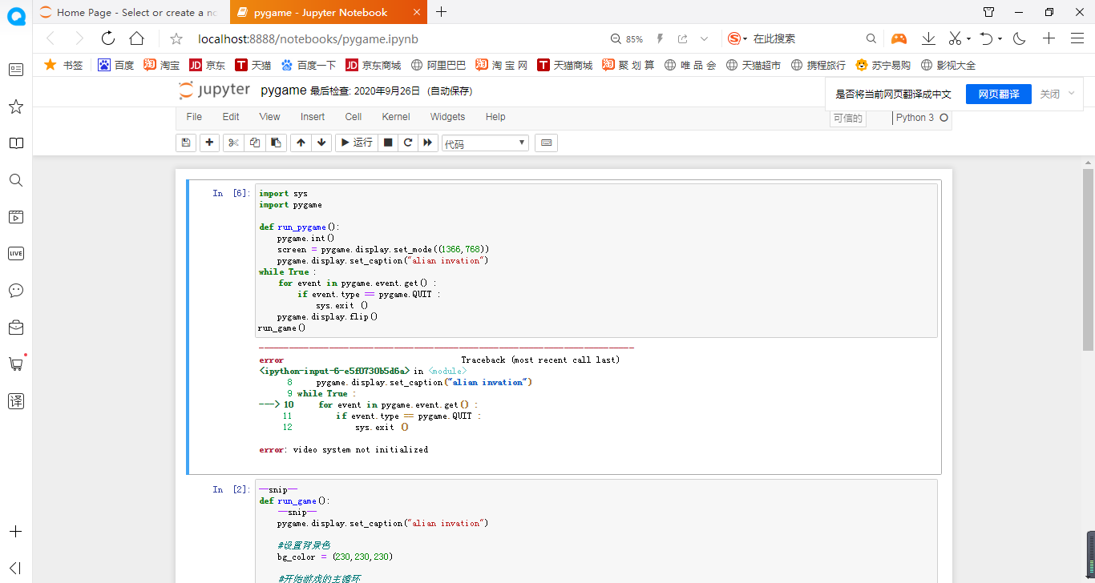This screenshot has width=1095, height=583.
Task: Adjust the 85% zoom level
Action: coord(627,38)
